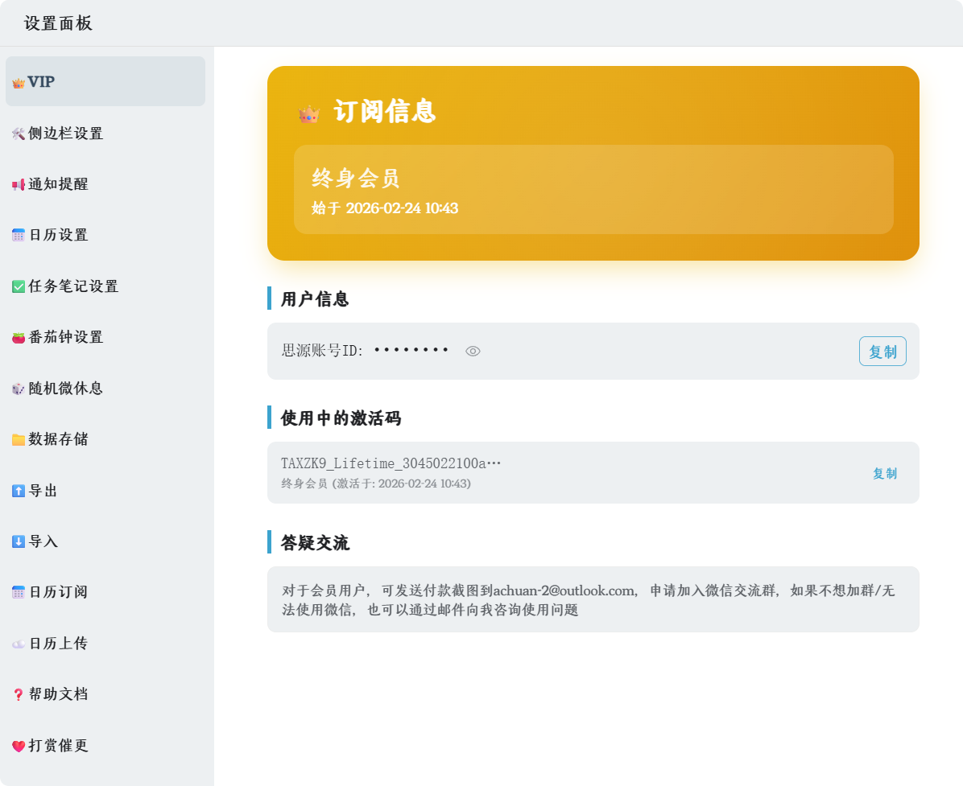Image resolution: width=963 pixels, height=786 pixels.
Task: Click the masked account ID dots
Action: point(411,350)
